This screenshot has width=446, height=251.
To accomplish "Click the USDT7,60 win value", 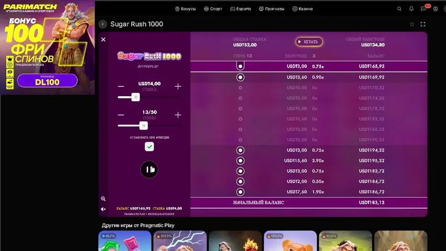I will click(296, 192).
